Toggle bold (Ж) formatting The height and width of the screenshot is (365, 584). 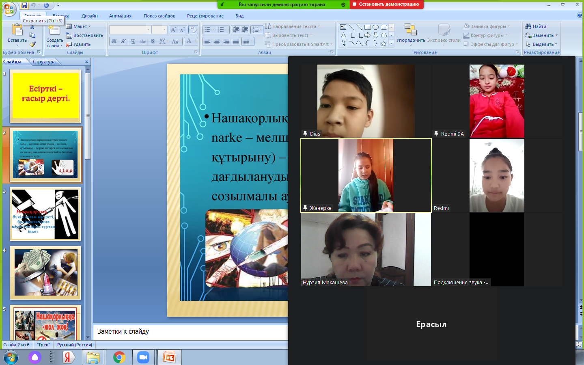(x=114, y=41)
